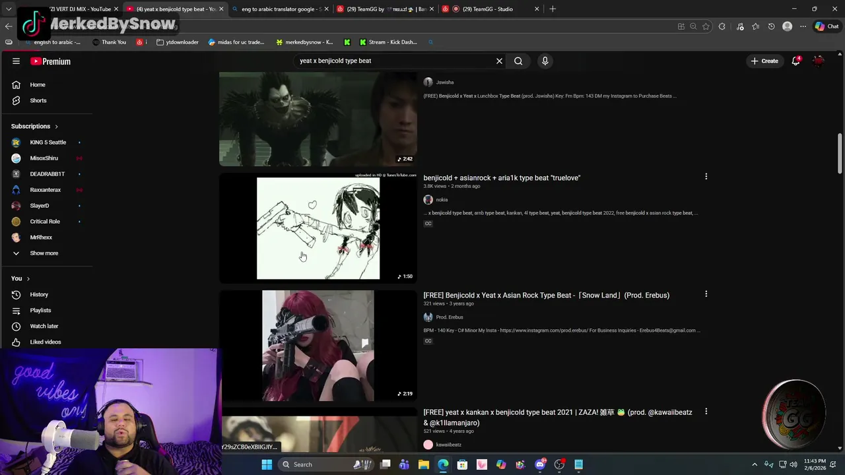The width and height of the screenshot is (845, 475).
Task: Clear the search text with the X icon
Action: point(499,61)
